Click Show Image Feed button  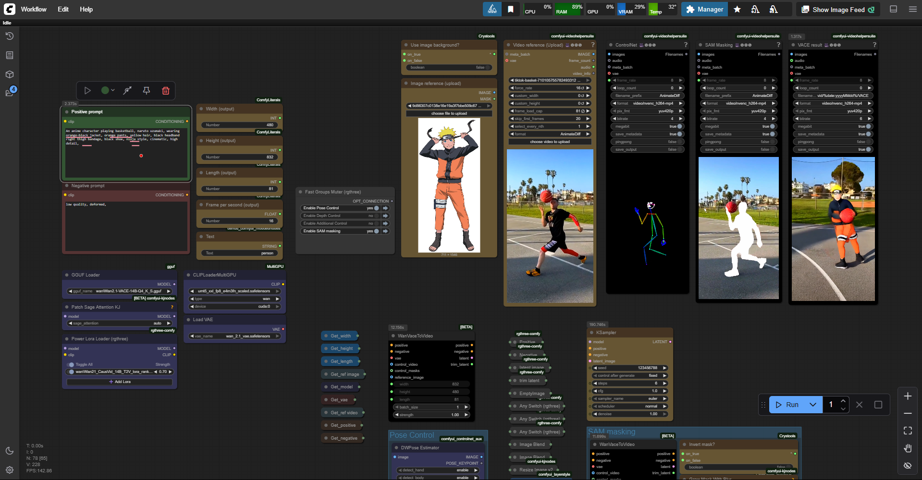coord(838,9)
